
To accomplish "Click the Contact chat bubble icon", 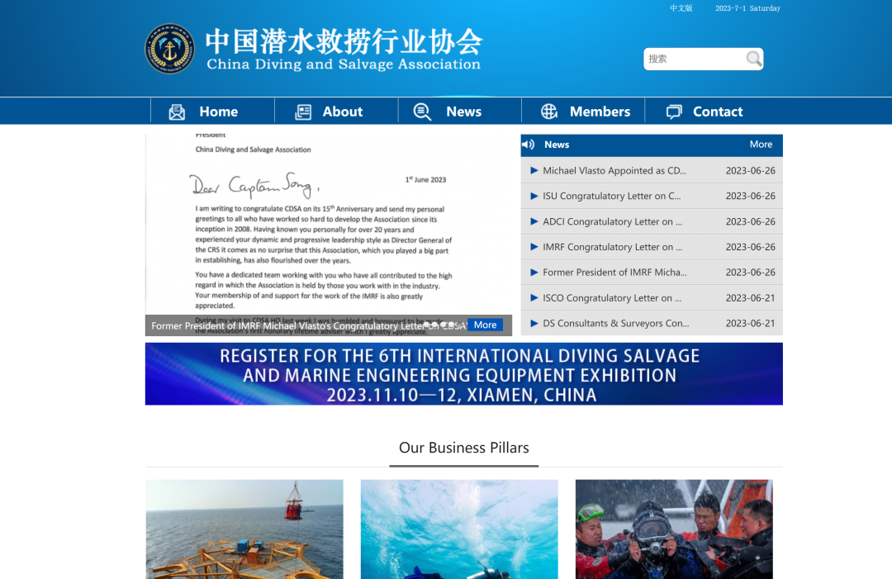I will [674, 112].
